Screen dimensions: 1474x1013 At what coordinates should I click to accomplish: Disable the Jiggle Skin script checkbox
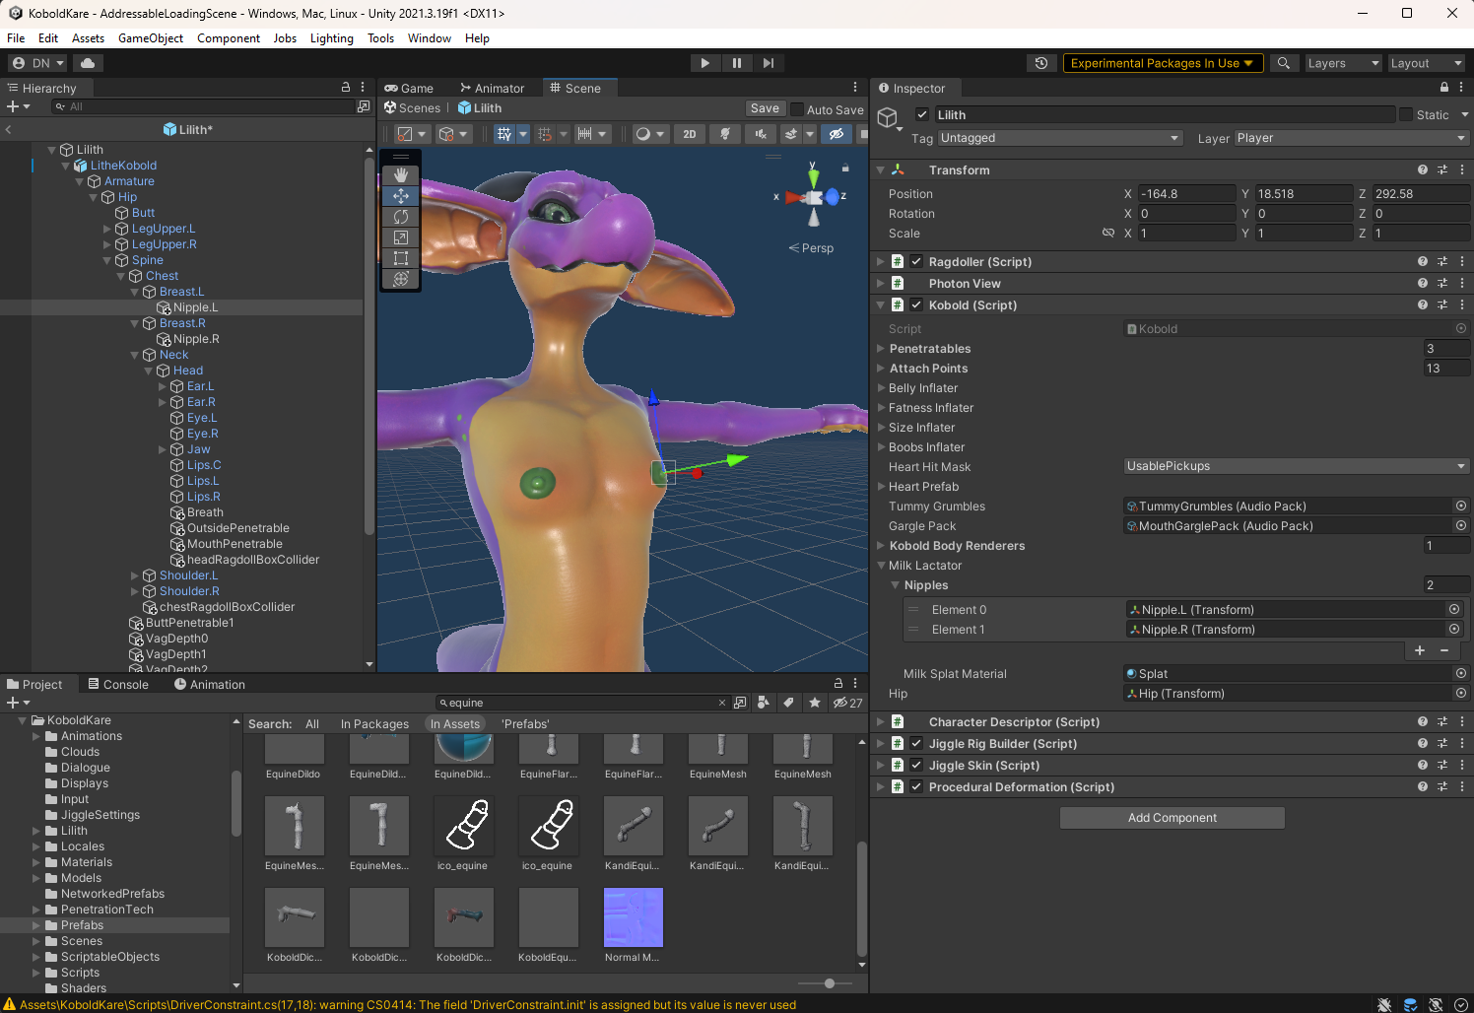916,766
